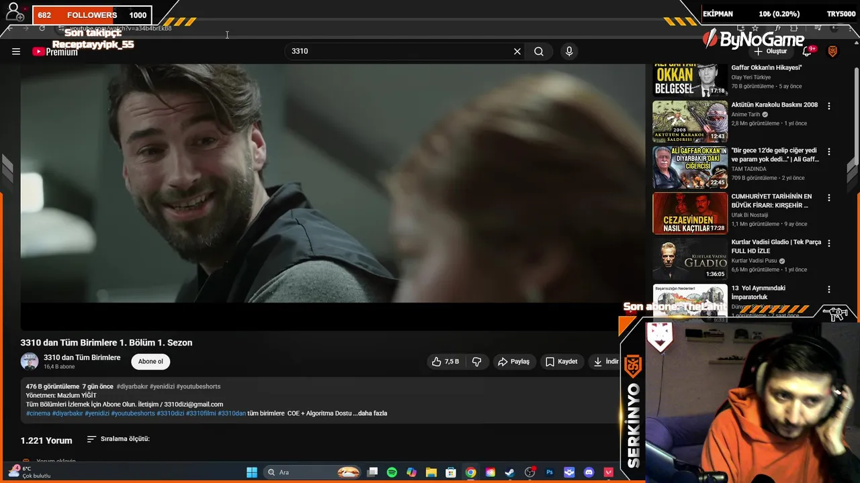Open Spotify from taskbar

coord(392,472)
